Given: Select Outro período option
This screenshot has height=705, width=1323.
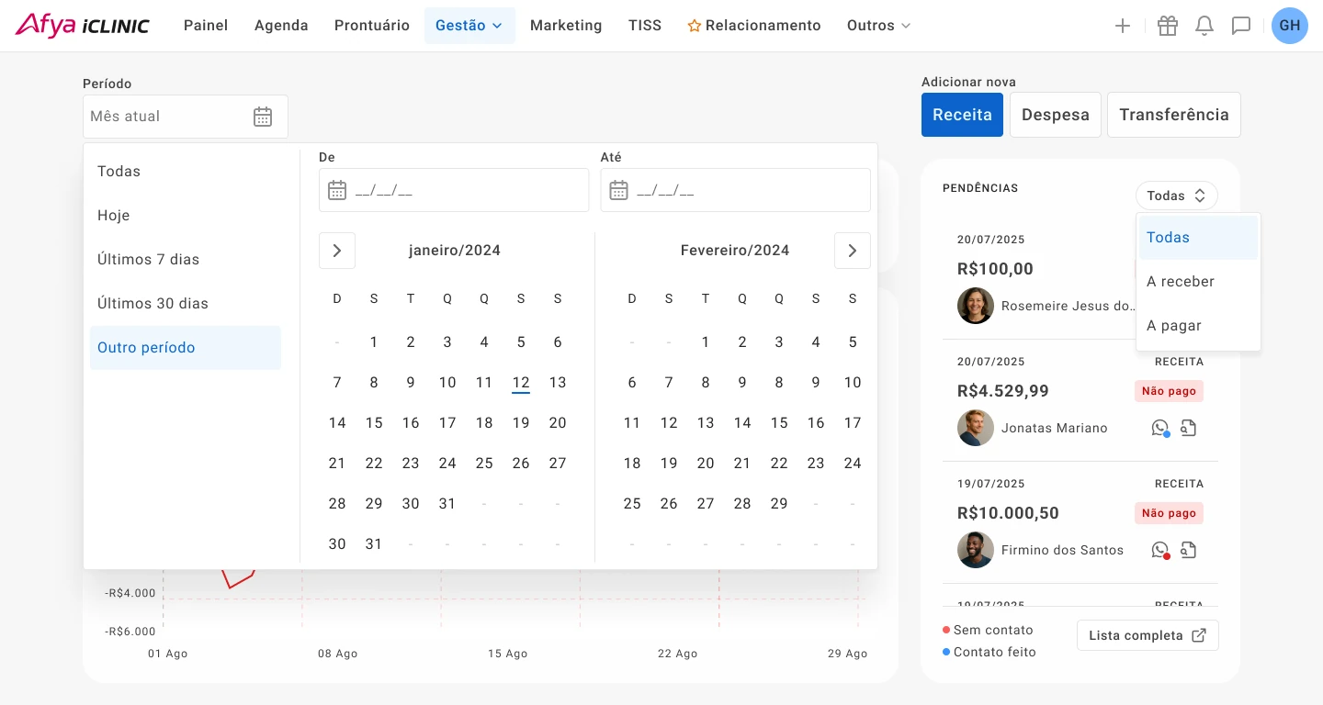Looking at the screenshot, I should click(186, 348).
